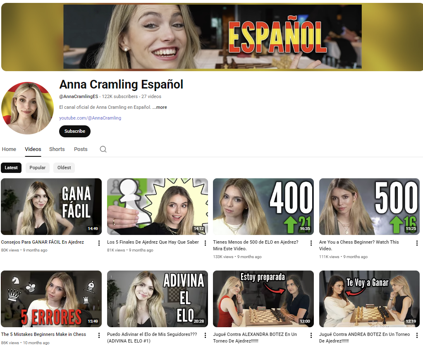Image resolution: width=423 pixels, height=345 pixels.
Task: Open options menu for The 5 Mistakes Beginners video
Action: click(98, 335)
